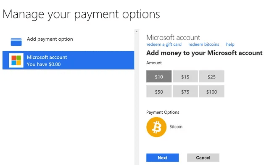This screenshot has width=269, height=165.
Task: Click the vertical scrollbar track
Action: 137,98
